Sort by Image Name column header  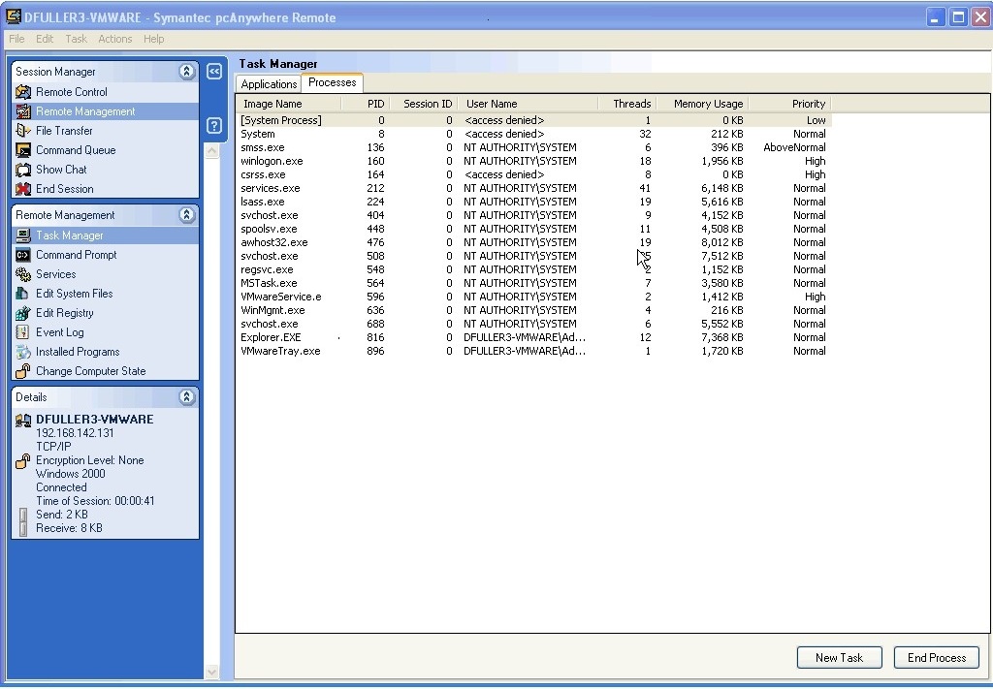tap(289, 104)
